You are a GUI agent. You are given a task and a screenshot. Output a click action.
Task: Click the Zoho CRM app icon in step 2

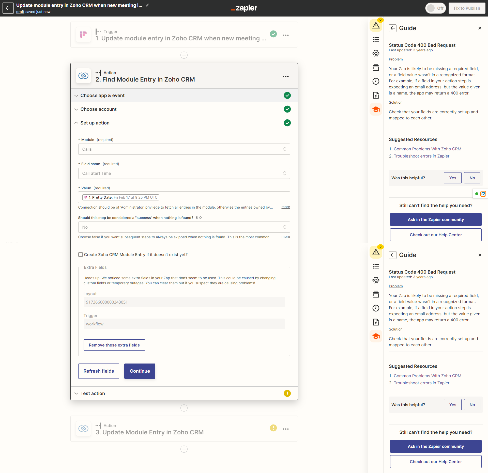[x=83, y=76]
